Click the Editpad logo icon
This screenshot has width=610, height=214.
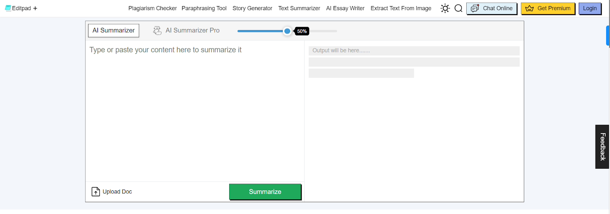coord(8,8)
